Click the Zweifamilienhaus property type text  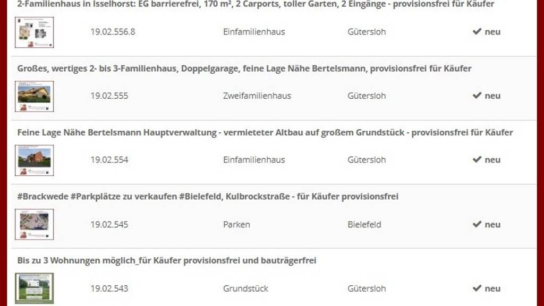tap(257, 96)
